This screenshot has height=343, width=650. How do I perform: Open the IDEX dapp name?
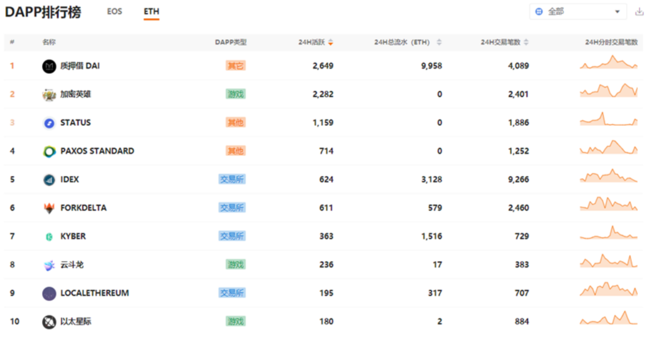[x=70, y=179]
